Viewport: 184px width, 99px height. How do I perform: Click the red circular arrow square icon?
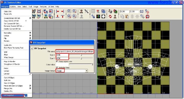tap(147, 16)
